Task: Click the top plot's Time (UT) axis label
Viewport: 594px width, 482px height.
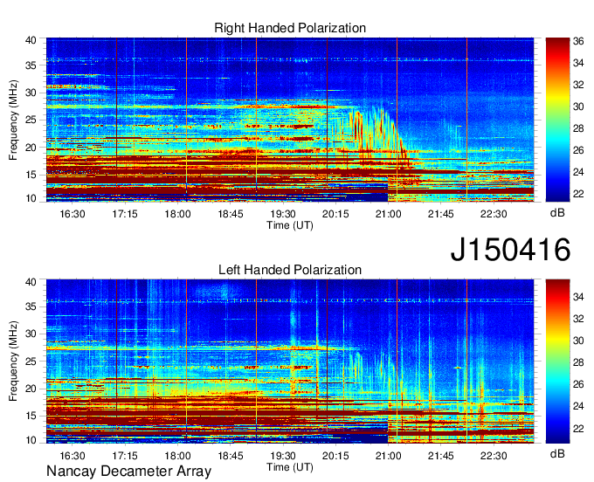Action: click(290, 225)
